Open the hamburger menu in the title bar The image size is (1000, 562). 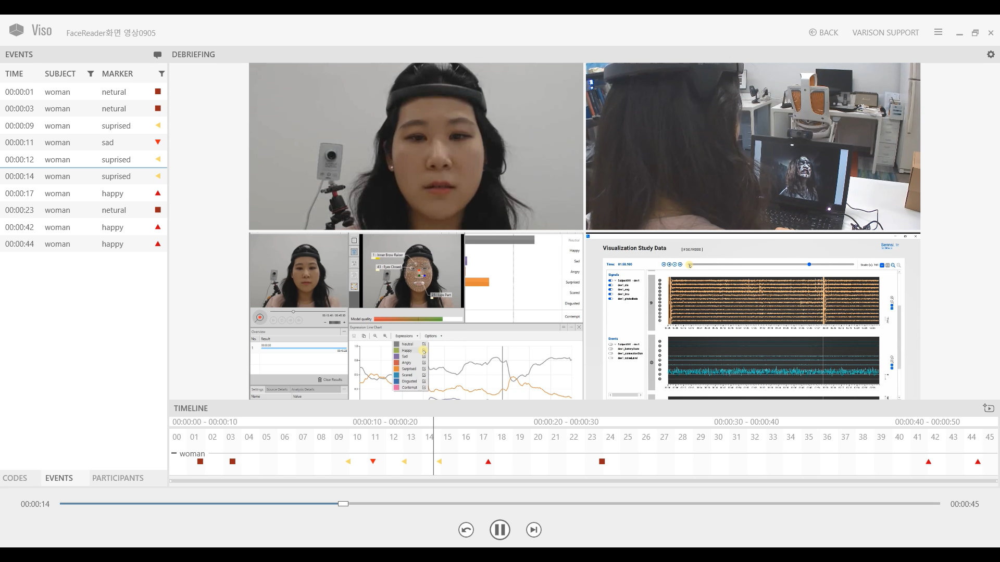(x=938, y=32)
